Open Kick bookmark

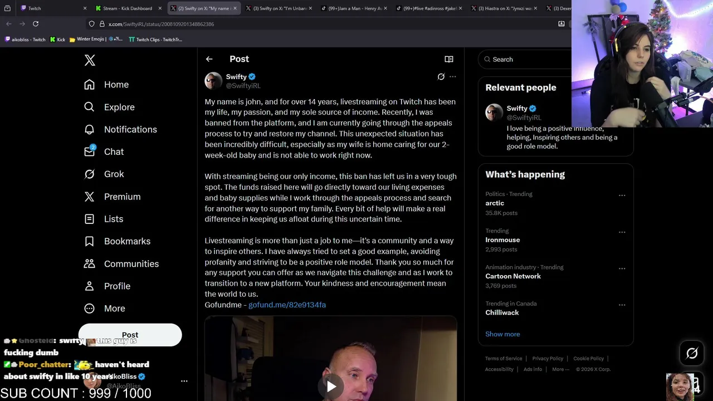57,40
